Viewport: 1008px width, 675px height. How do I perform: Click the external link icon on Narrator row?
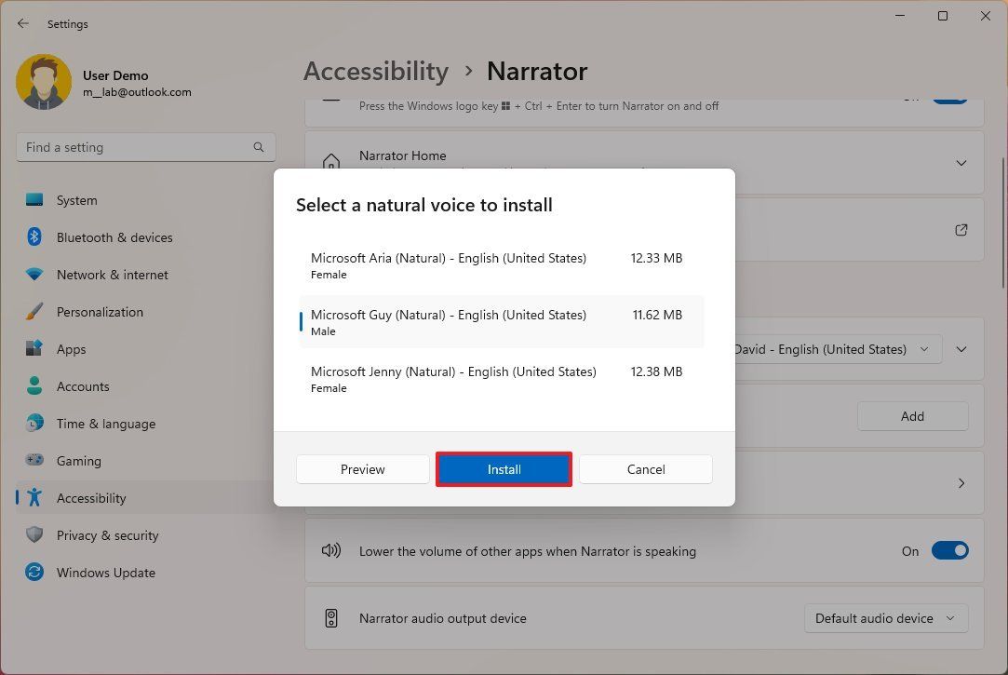click(x=961, y=230)
